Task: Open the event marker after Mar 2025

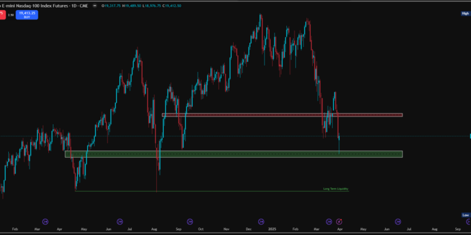Action: (x=329, y=222)
